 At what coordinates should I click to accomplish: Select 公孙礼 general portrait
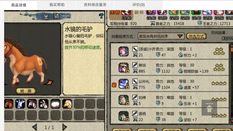(123, 84)
